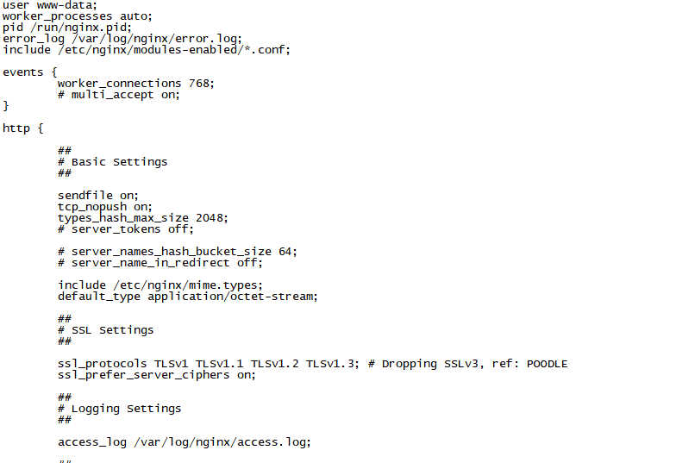676x463 pixels.
Task: Click the 'default_type application/octet-stream;' line
Action: pyautogui.click(x=187, y=297)
